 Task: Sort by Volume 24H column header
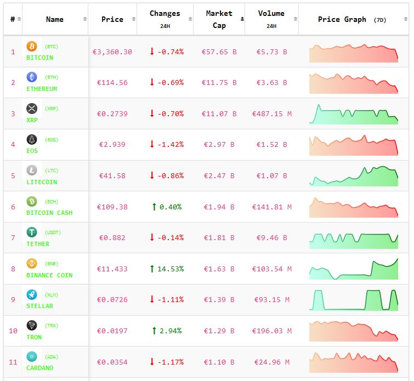(271, 19)
